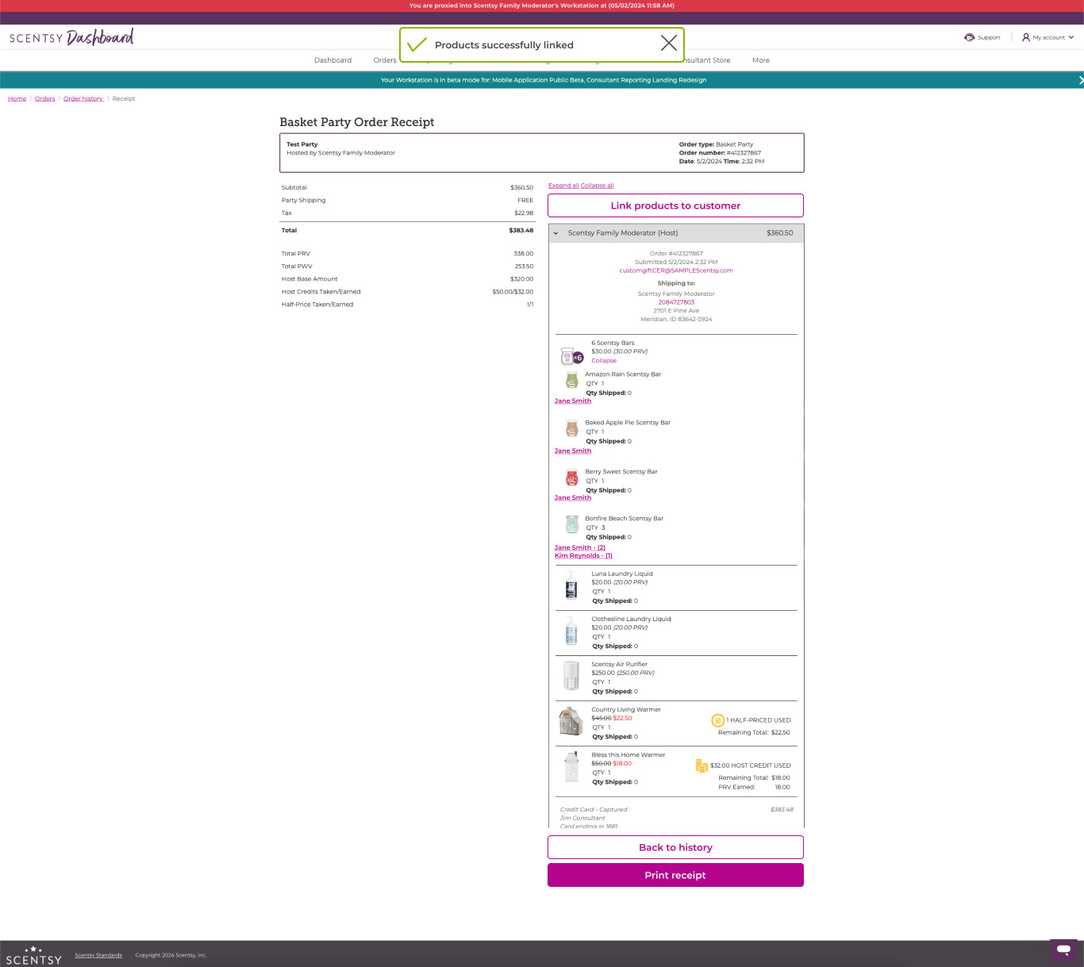
Task: Click the Scentsy footer logo
Action: (x=33, y=955)
